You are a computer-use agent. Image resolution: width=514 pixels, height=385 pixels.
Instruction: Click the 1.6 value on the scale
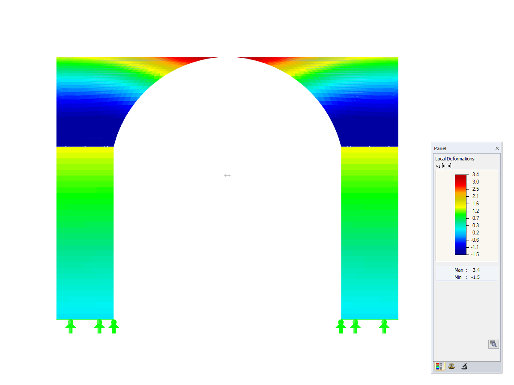tap(475, 204)
